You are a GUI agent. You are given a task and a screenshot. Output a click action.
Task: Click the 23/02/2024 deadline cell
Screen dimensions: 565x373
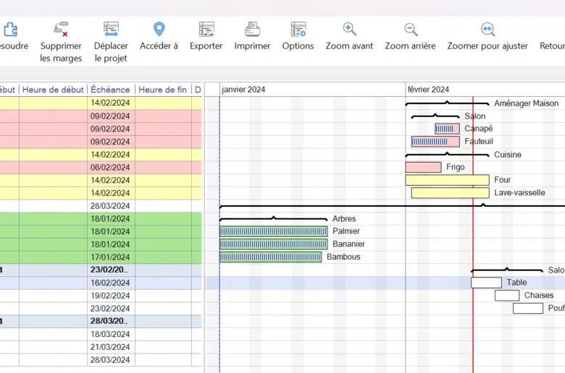click(110, 309)
